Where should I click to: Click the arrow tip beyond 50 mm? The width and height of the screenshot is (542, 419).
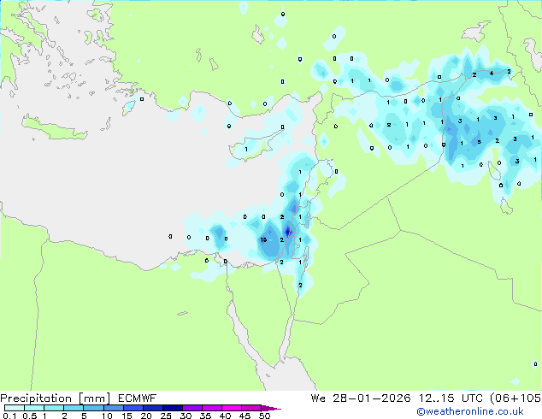click(271, 408)
